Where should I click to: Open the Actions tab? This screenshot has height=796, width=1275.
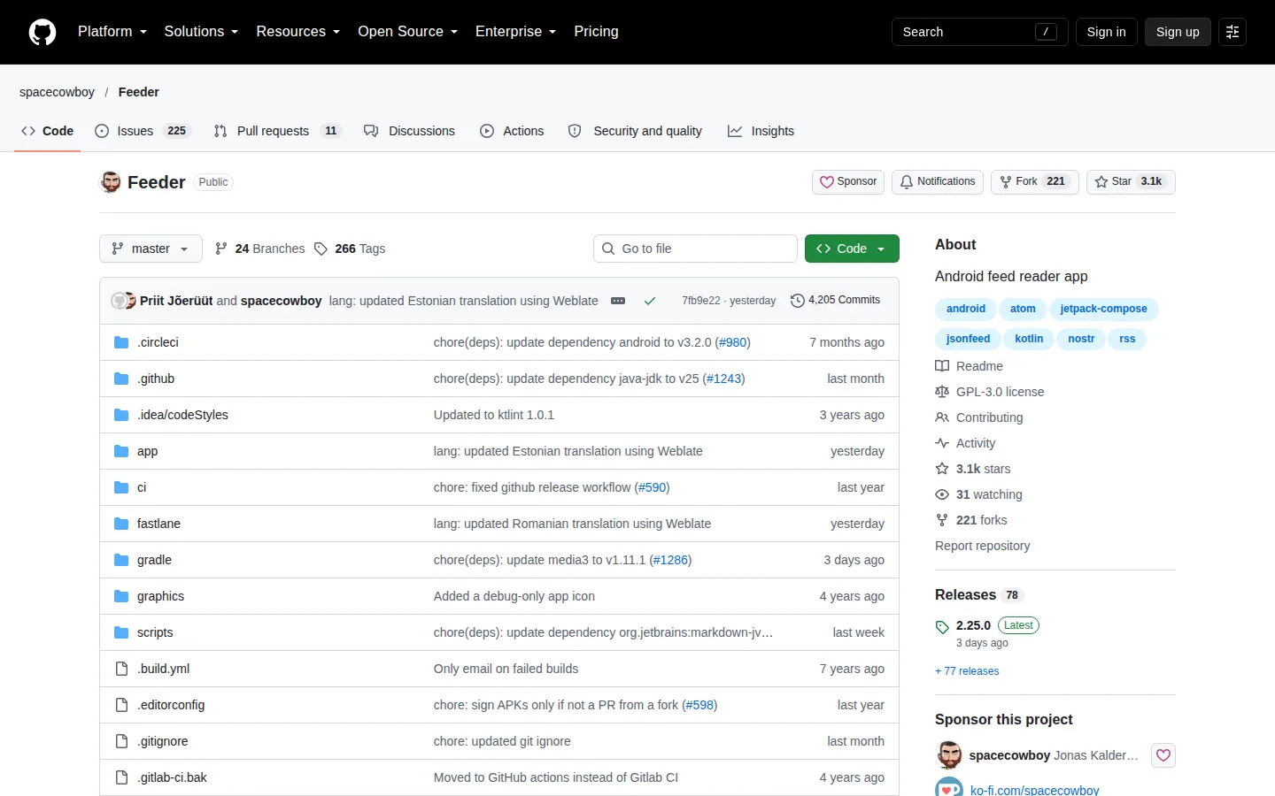[x=513, y=131]
